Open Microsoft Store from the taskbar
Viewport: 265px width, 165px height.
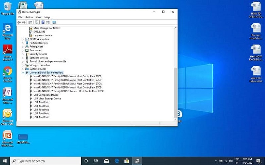127,161
